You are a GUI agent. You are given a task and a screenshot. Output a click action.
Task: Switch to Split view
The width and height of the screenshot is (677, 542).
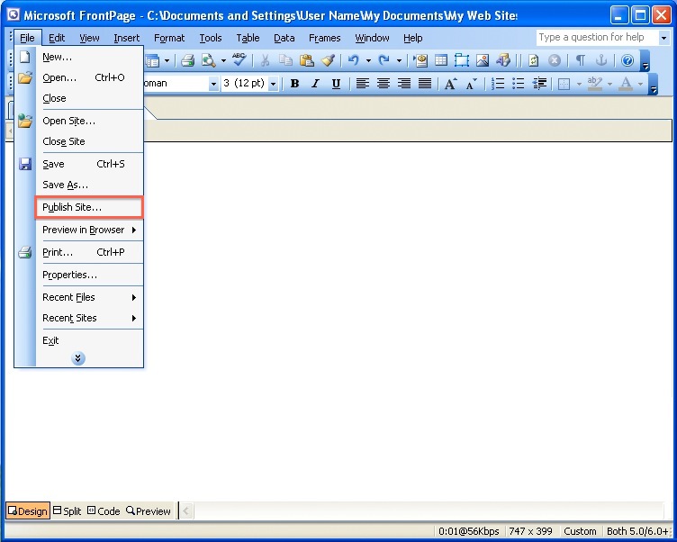(x=67, y=510)
